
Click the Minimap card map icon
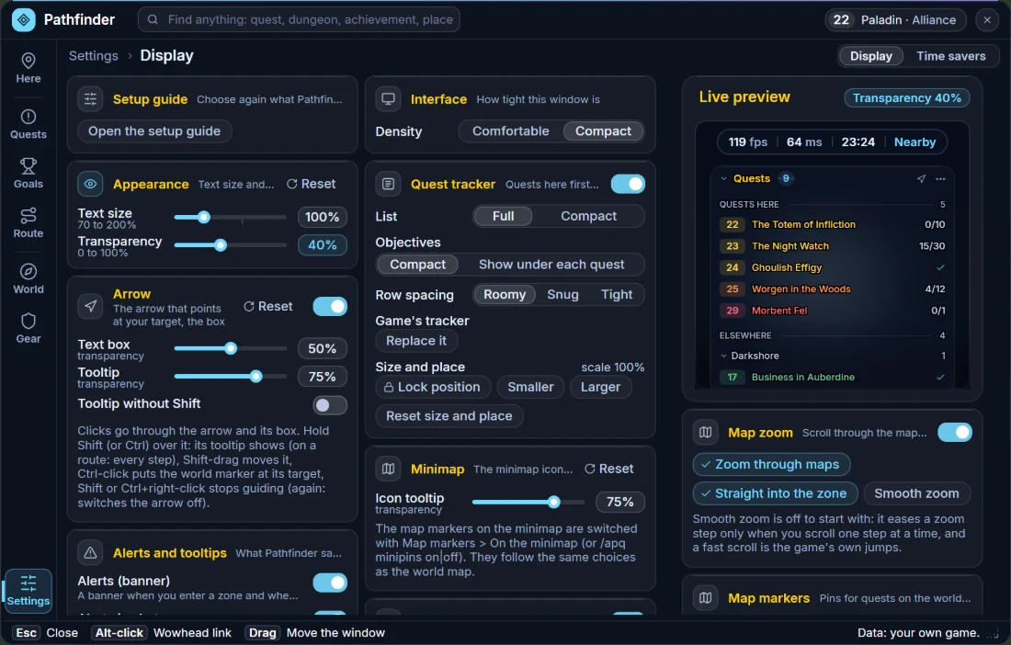point(388,469)
